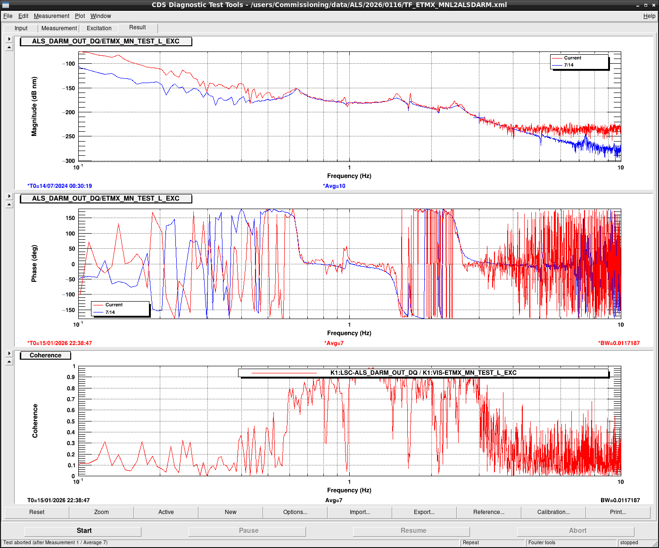
Task: Click the Export... button
Action: (x=424, y=512)
